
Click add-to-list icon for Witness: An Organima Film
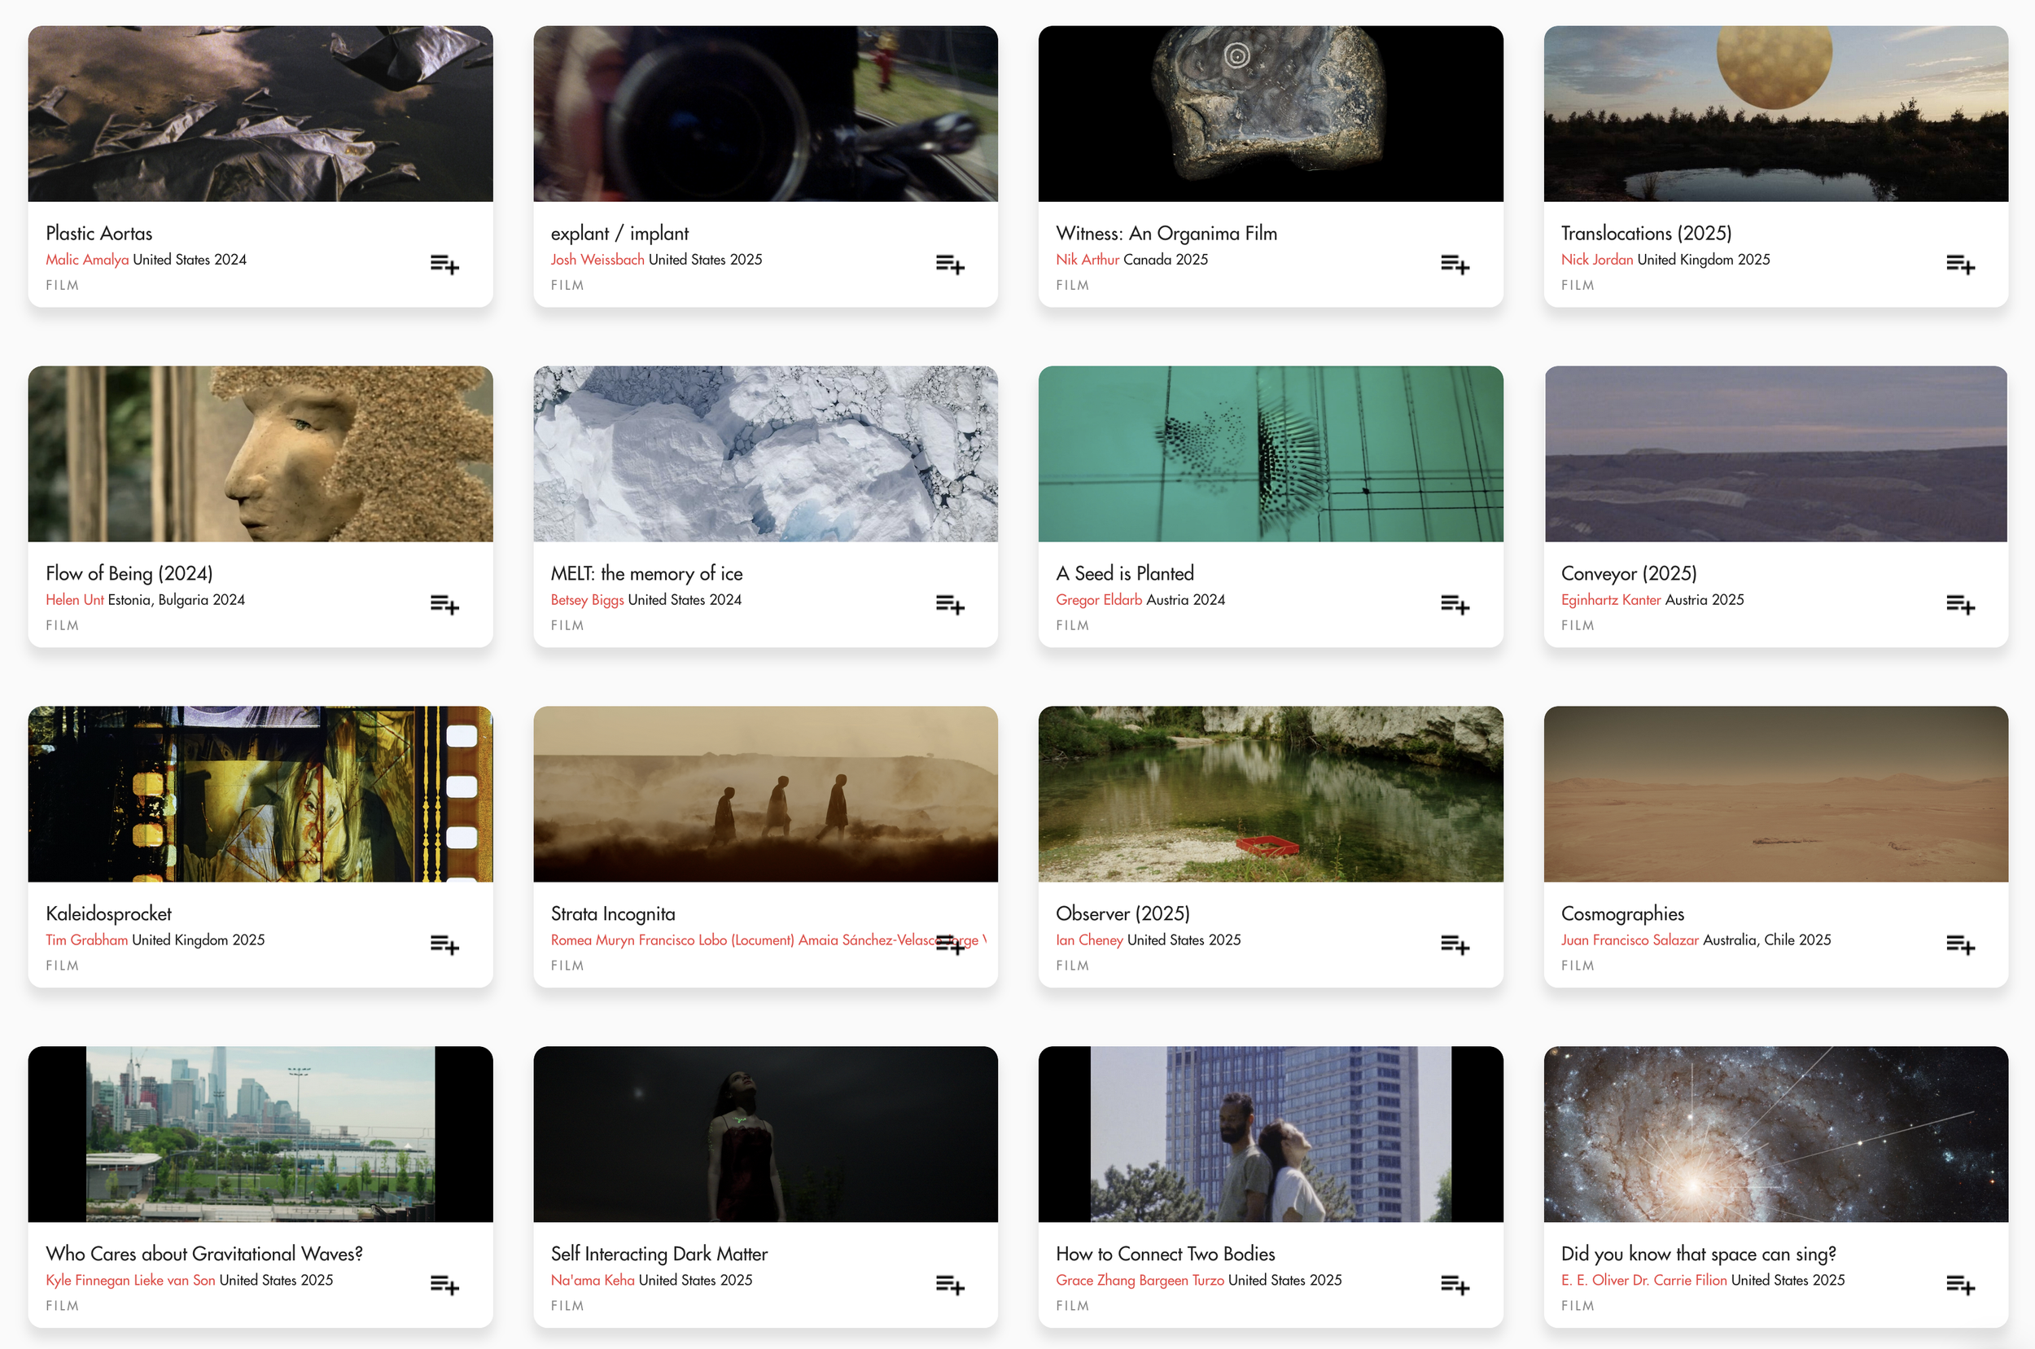[x=1455, y=264]
